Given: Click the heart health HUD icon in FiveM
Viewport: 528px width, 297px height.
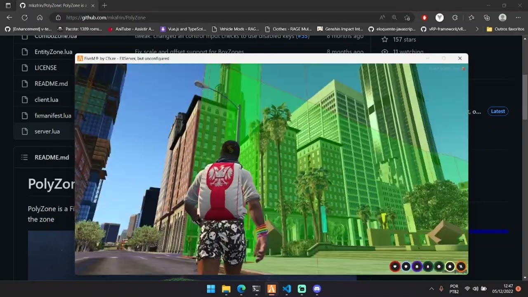Looking at the screenshot, I should (395, 266).
